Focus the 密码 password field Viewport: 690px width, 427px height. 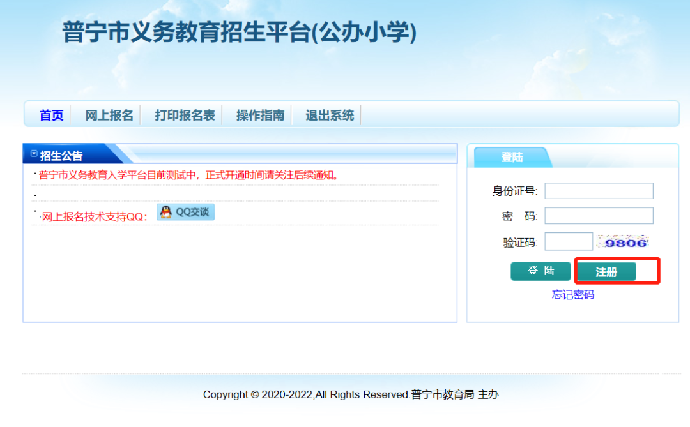[599, 216]
